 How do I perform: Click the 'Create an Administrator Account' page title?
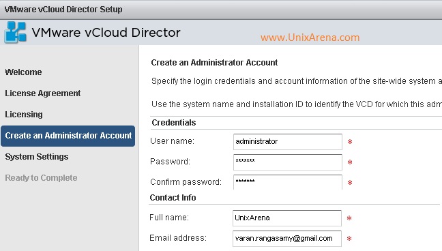tap(214, 63)
